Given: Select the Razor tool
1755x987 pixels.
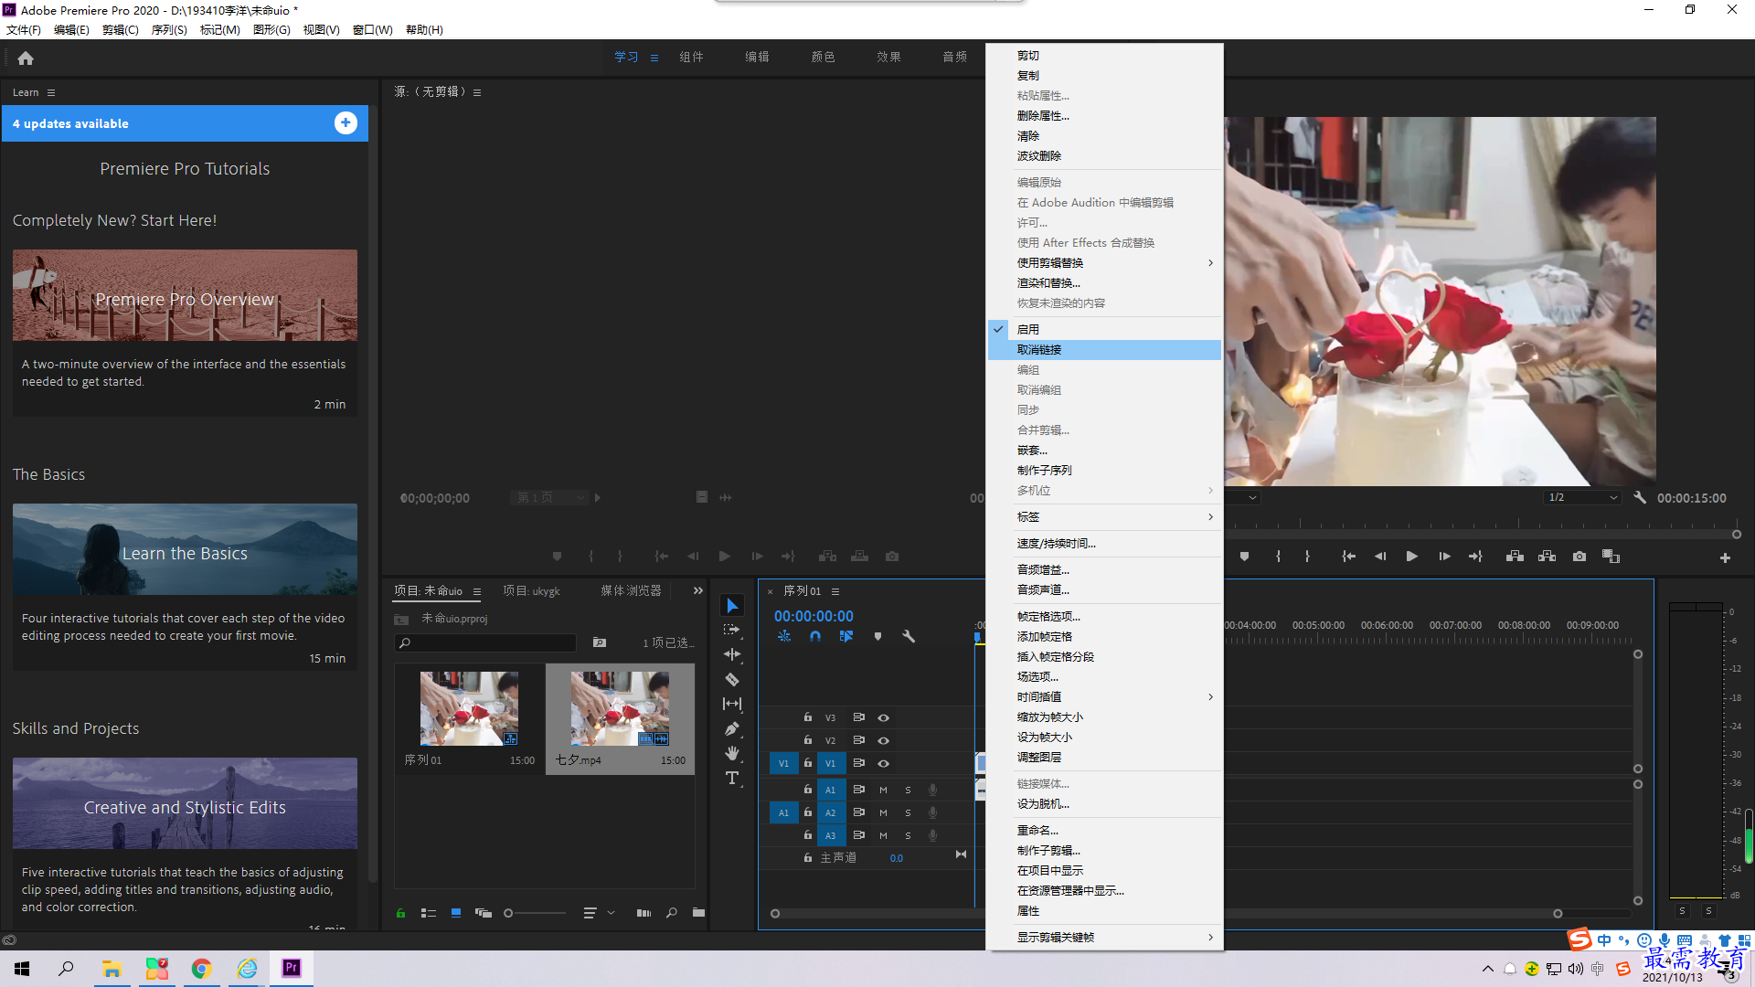Looking at the screenshot, I should [x=732, y=679].
